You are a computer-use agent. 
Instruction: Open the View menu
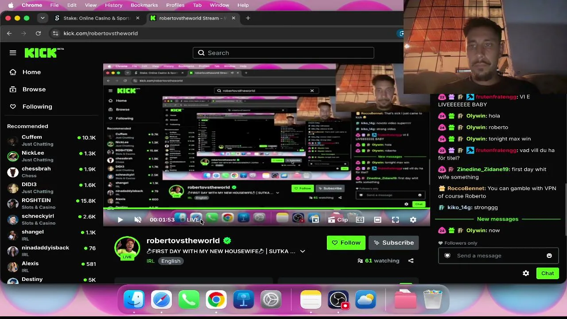coord(91,5)
